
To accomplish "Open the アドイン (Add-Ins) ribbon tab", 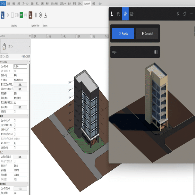I will 80,4.
